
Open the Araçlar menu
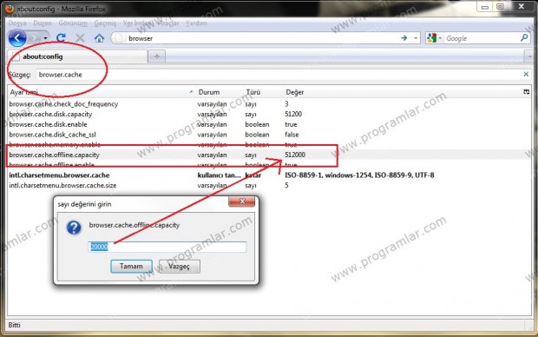click(168, 23)
